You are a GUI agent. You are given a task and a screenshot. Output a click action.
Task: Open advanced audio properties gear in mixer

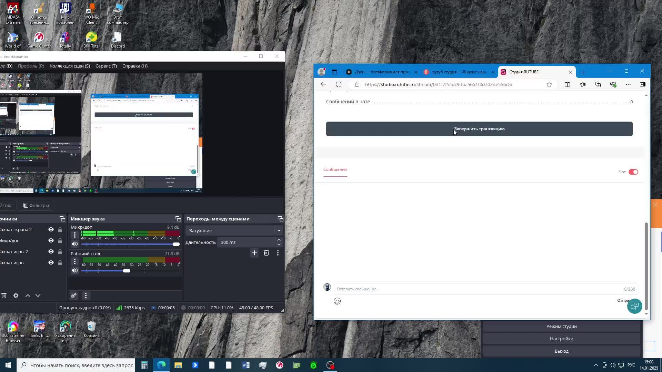point(73,296)
